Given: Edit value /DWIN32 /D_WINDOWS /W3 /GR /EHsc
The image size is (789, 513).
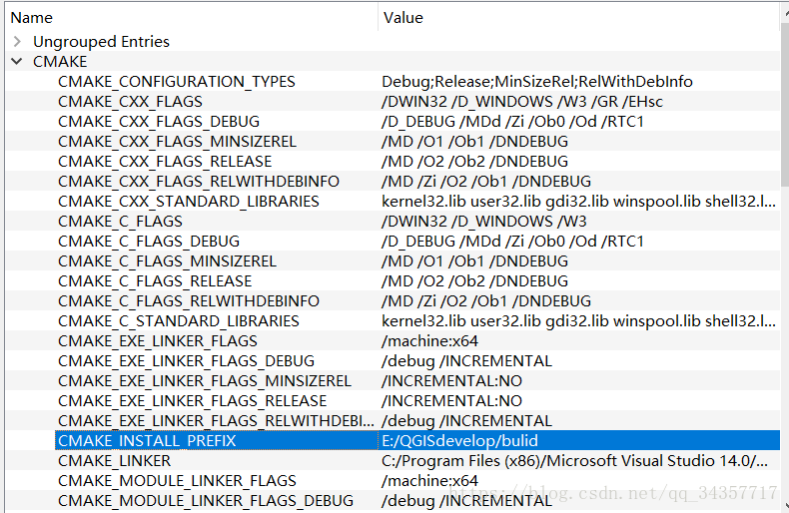Looking at the screenshot, I should 522,102.
